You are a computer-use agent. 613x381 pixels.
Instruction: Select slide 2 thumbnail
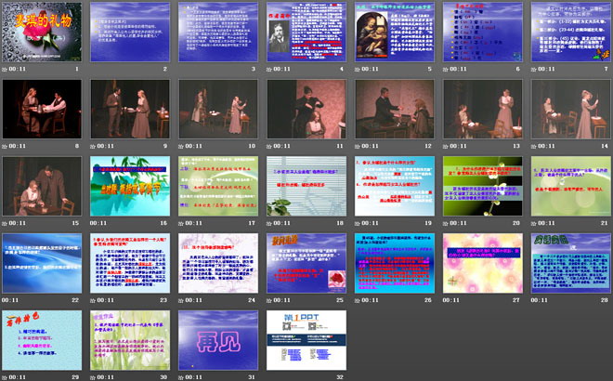[130, 33]
